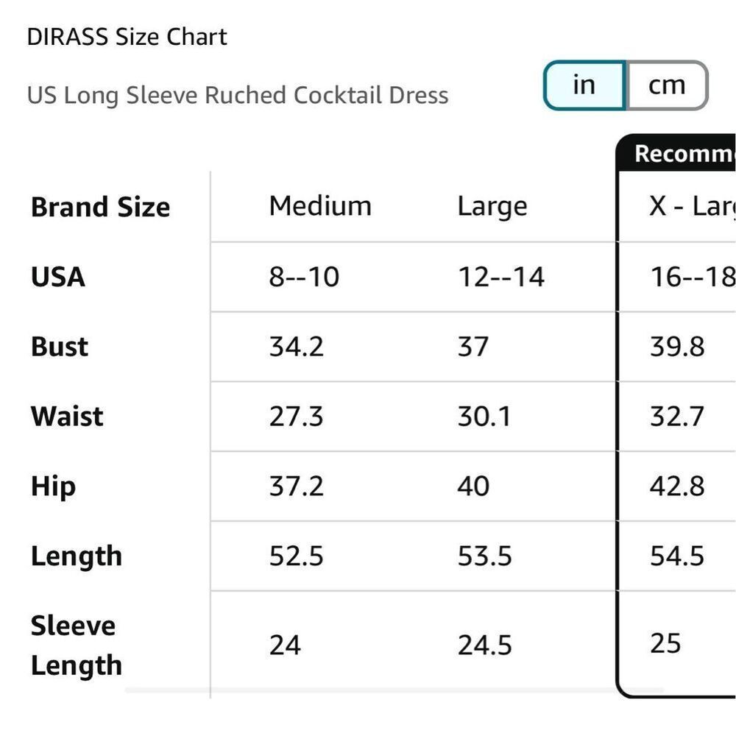Select Large USA size 12--14 cell
Image resolution: width=736 pixels, height=736 pixels.
[x=501, y=277]
